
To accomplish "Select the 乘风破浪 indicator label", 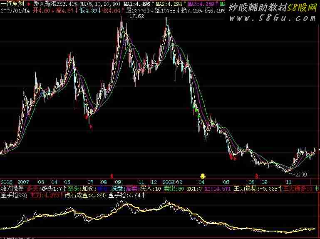I will [x=45, y=4].
